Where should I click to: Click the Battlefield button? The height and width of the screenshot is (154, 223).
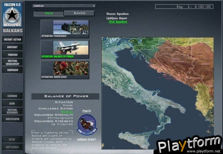click(x=12, y=147)
